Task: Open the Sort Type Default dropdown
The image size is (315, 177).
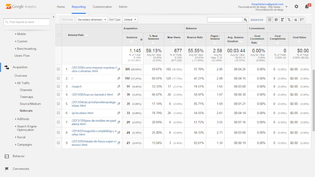Action: [x=130, y=20]
